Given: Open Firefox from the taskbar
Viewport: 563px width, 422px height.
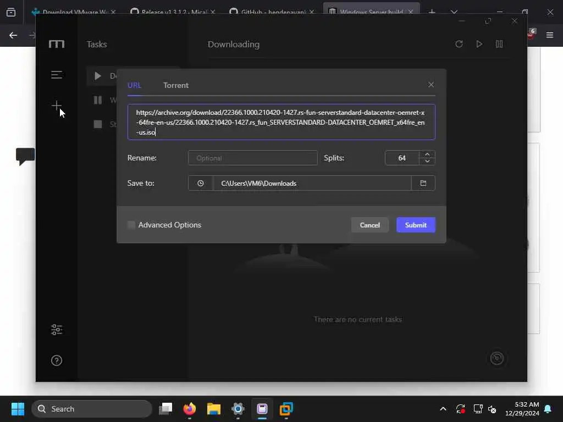Looking at the screenshot, I should coord(190,409).
